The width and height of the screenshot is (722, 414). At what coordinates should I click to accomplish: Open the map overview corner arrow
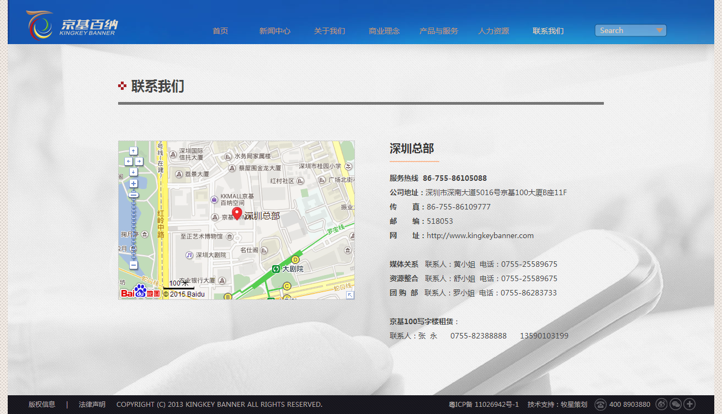[x=350, y=295]
